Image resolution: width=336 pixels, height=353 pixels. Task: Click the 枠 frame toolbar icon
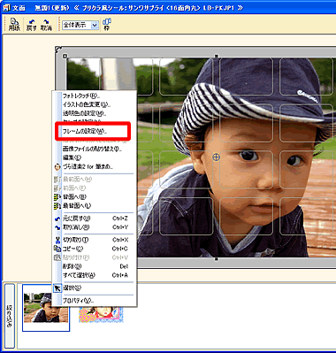pos(106,25)
